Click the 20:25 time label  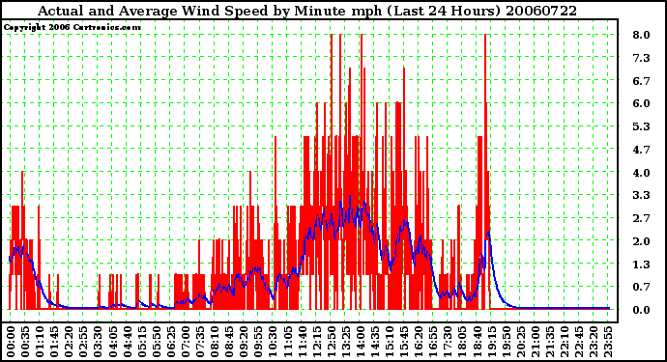521,342
